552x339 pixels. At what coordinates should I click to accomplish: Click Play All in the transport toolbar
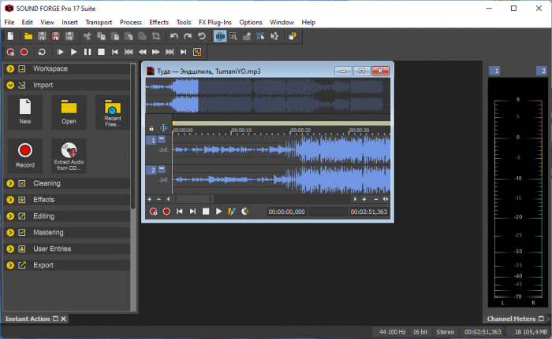coord(60,52)
